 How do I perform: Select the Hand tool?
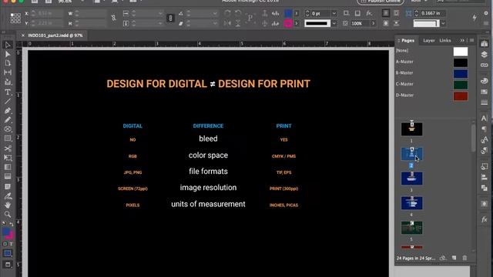(x=8, y=205)
